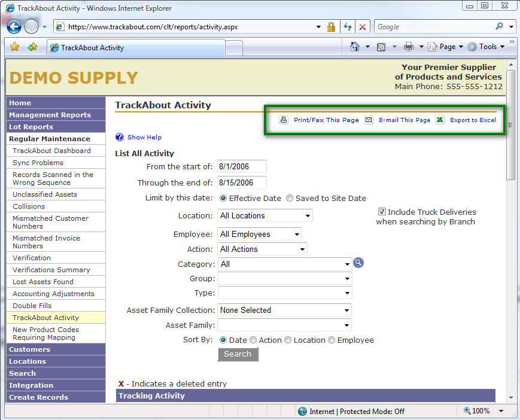The height and width of the screenshot is (420, 520).
Task: Click the Home navigation item
Action: [56, 103]
